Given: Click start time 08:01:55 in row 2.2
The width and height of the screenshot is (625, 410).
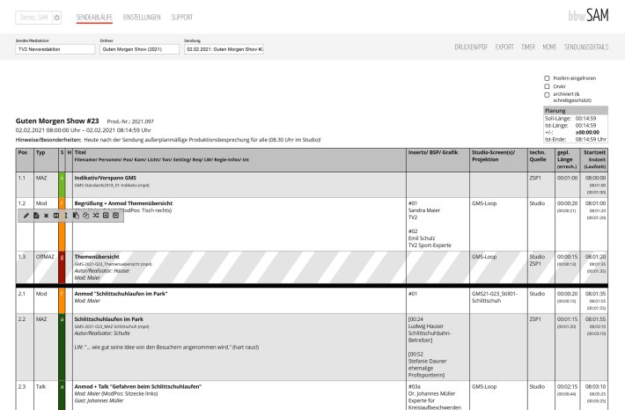Looking at the screenshot, I should (595, 319).
